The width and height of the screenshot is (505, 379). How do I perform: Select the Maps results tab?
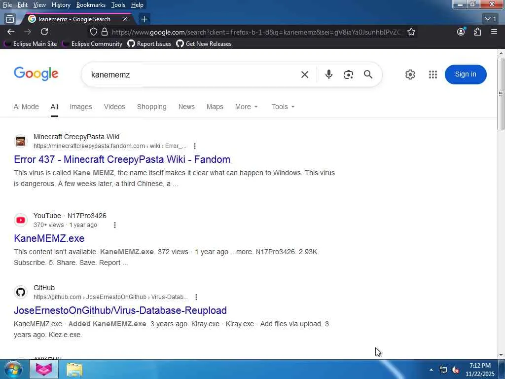coord(215,107)
